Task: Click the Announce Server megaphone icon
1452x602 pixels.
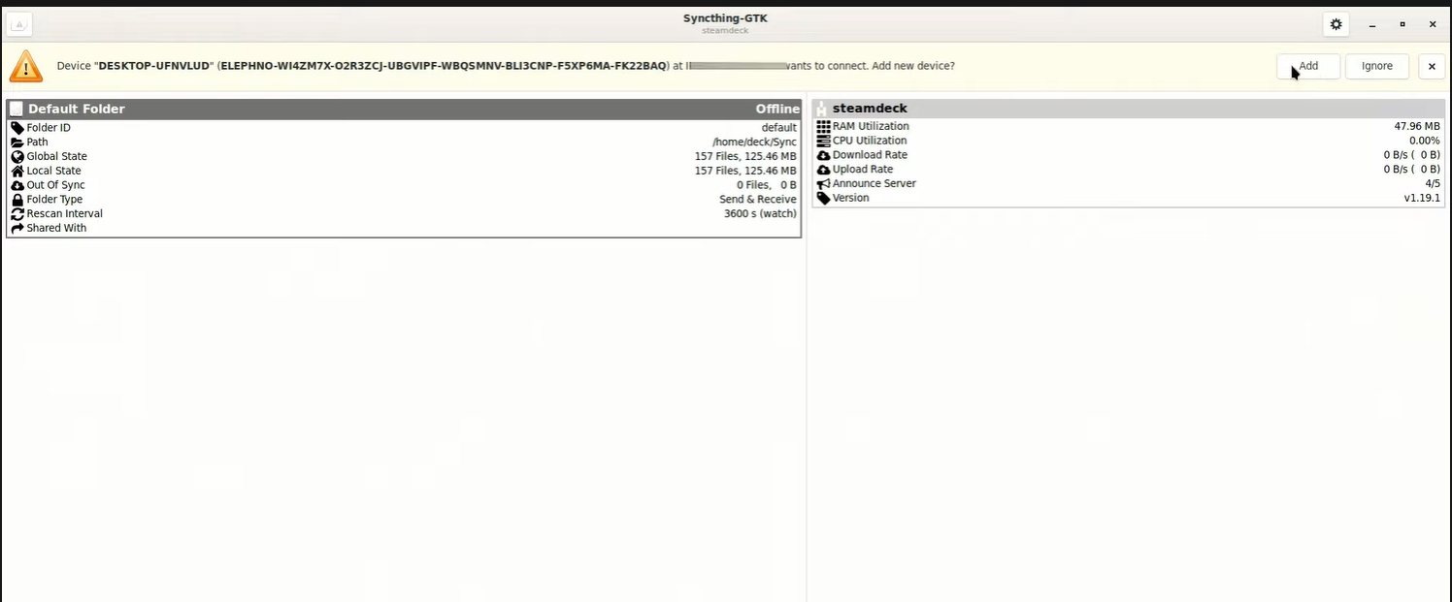Action: [x=824, y=183]
